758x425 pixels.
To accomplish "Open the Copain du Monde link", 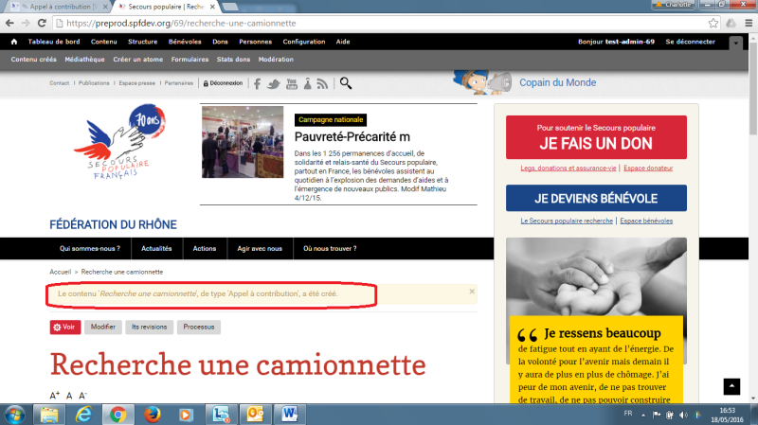I will coord(557,83).
